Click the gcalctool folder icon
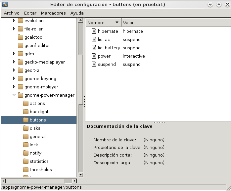The height and width of the screenshot is (191, 231). 21,37
